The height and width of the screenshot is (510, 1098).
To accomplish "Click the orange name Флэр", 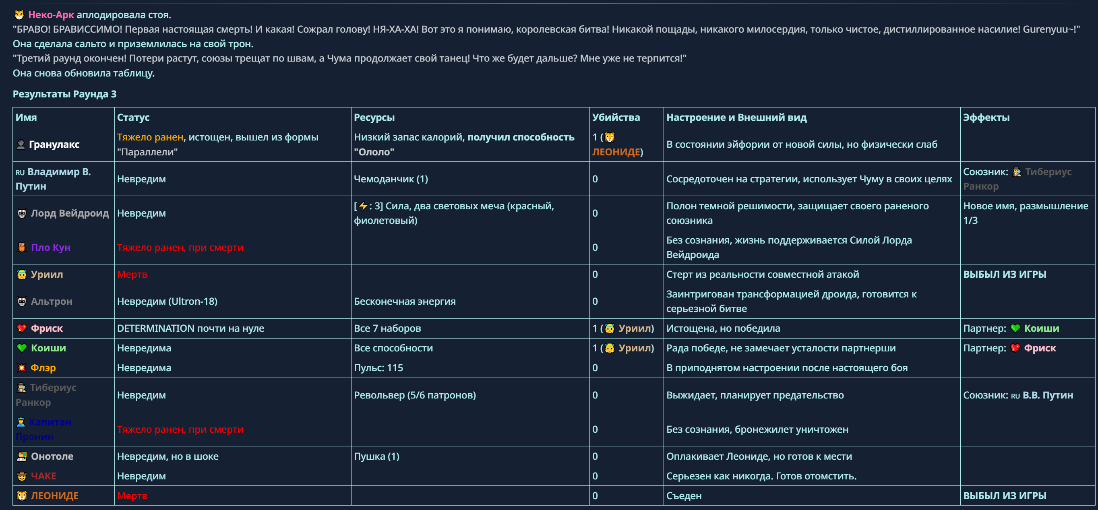I will click(43, 368).
